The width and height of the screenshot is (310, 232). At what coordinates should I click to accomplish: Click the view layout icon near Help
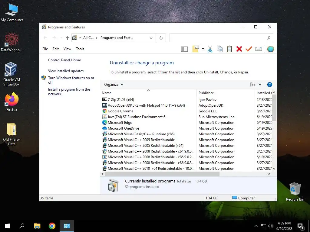(x=253, y=85)
